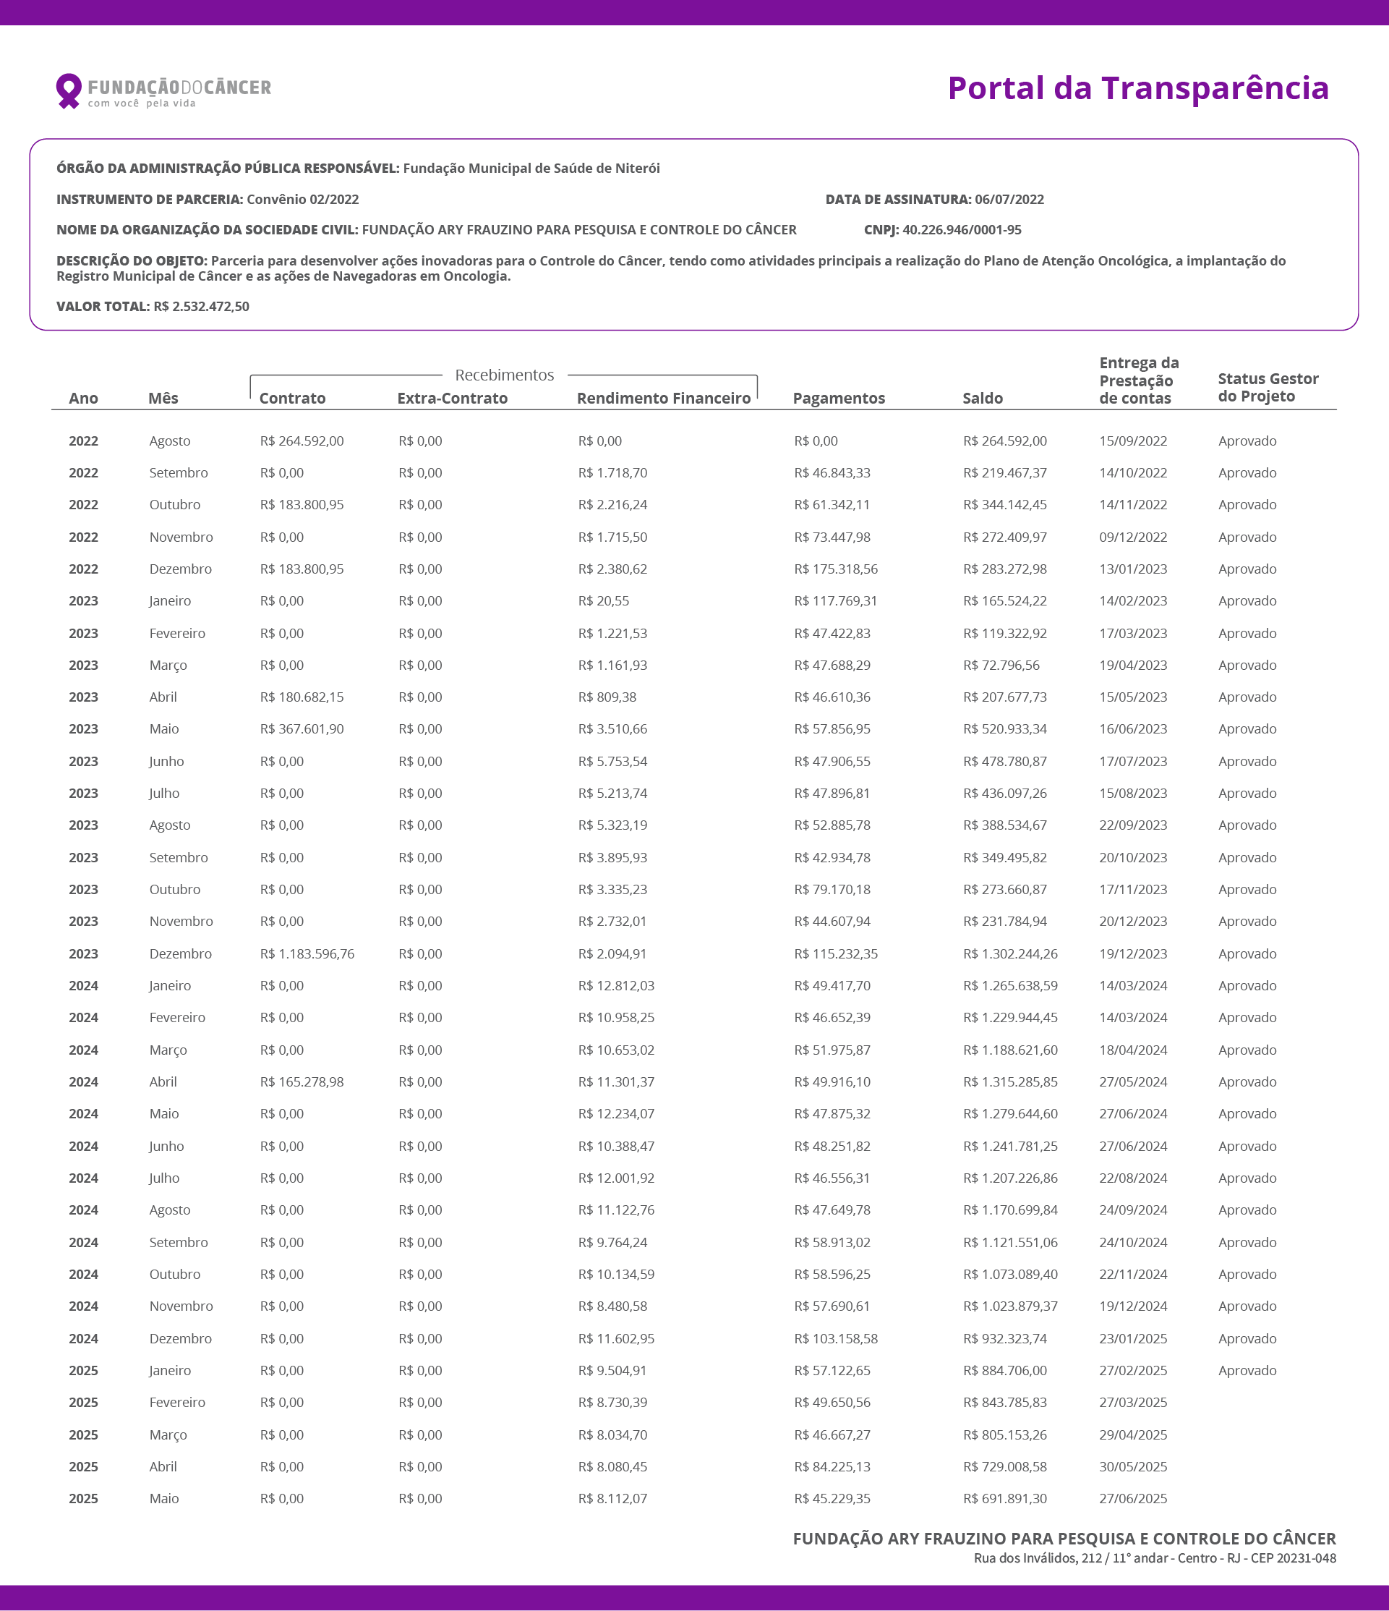Viewport: 1389px width, 1611px height.
Task: Click balance R$ 349.495,82
Action: click(x=1005, y=859)
